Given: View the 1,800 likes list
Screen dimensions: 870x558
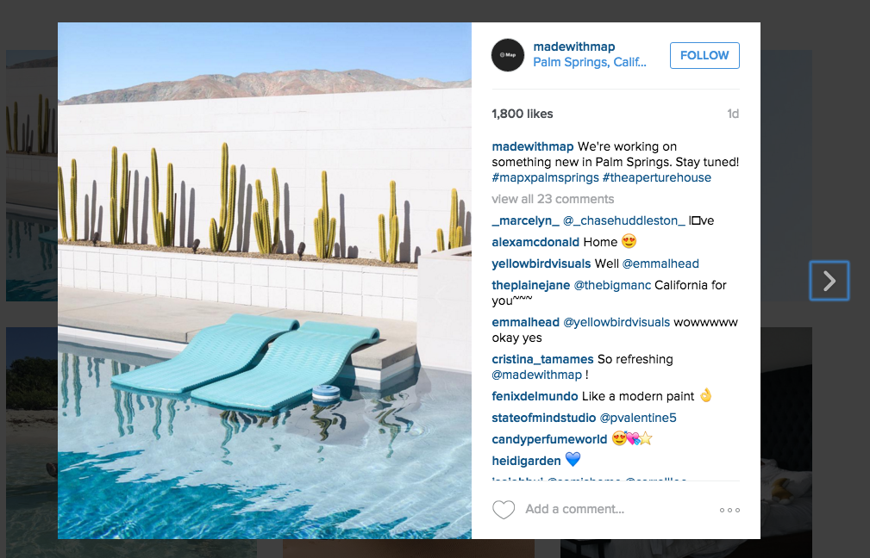Looking at the screenshot, I should (x=523, y=114).
